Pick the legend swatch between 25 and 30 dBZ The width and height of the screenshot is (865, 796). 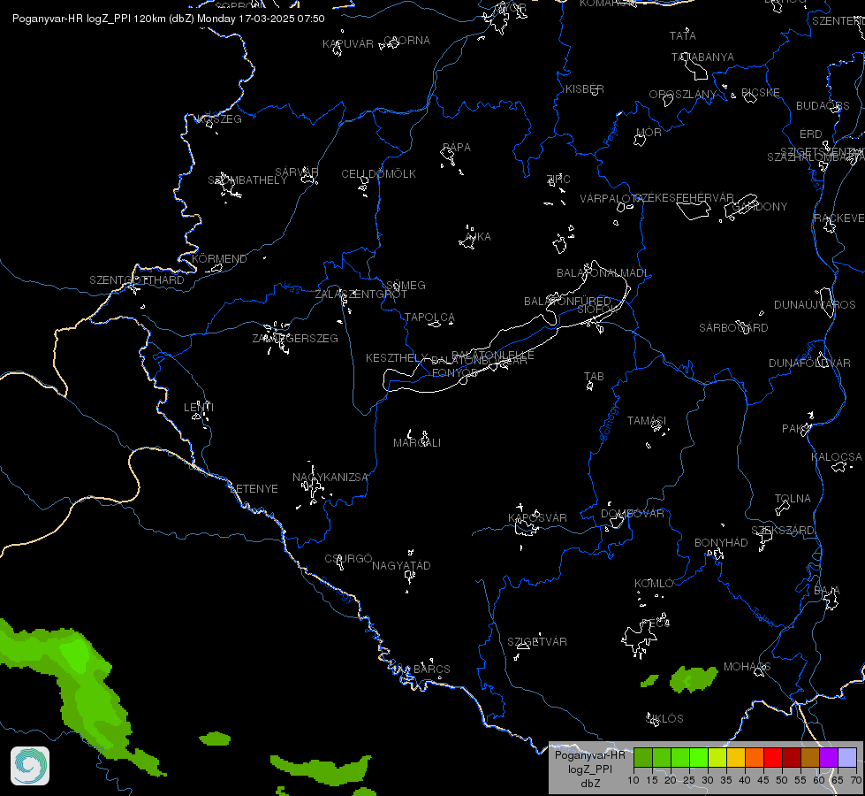point(699,757)
